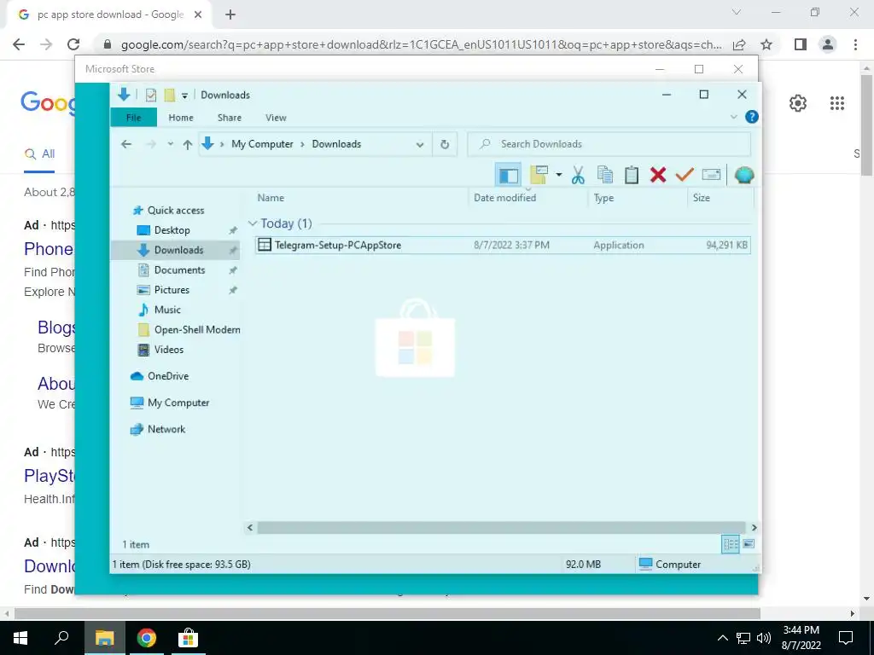Select Network in navigation pane
The image size is (874, 655).
pyautogui.click(x=166, y=430)
